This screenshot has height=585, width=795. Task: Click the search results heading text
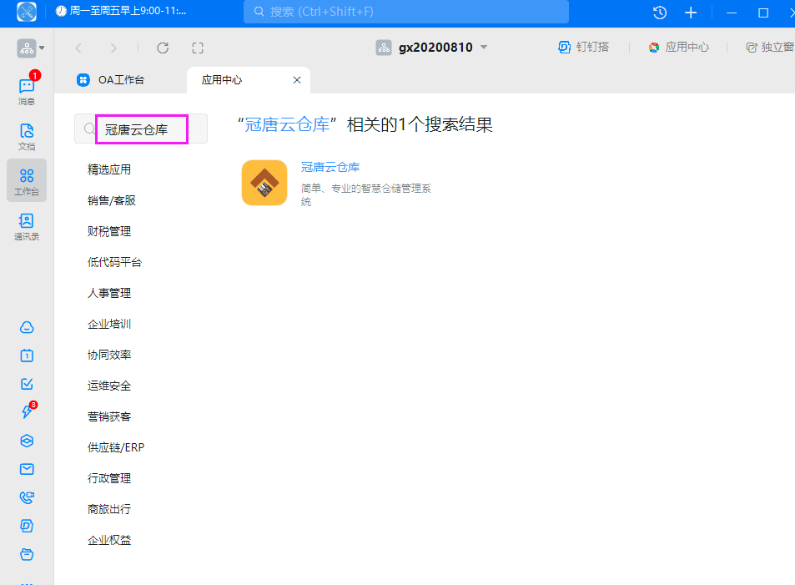tap(365, 124)
